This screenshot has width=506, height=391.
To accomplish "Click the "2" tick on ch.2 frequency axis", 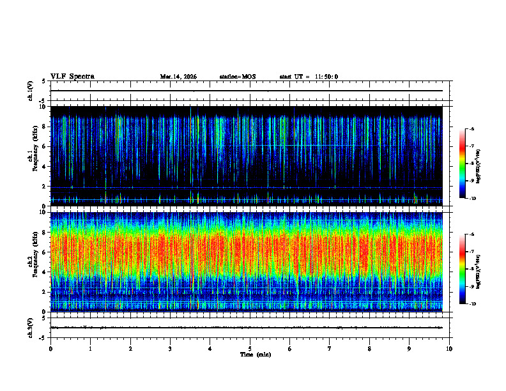I will [x=44, y=292].
